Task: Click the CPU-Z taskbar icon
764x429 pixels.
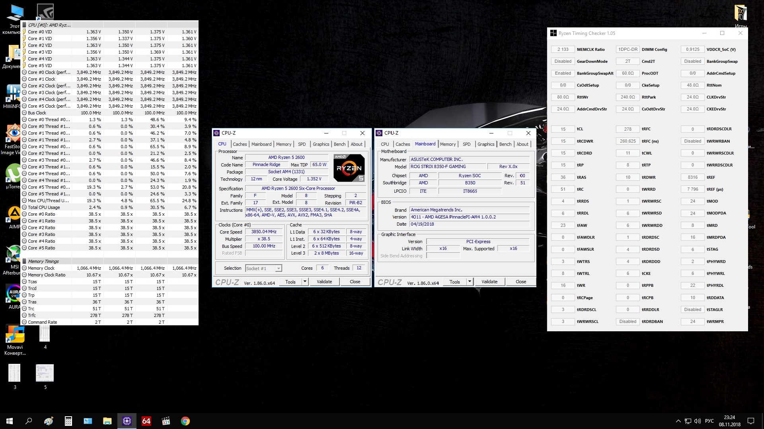Action: point(127,421)
